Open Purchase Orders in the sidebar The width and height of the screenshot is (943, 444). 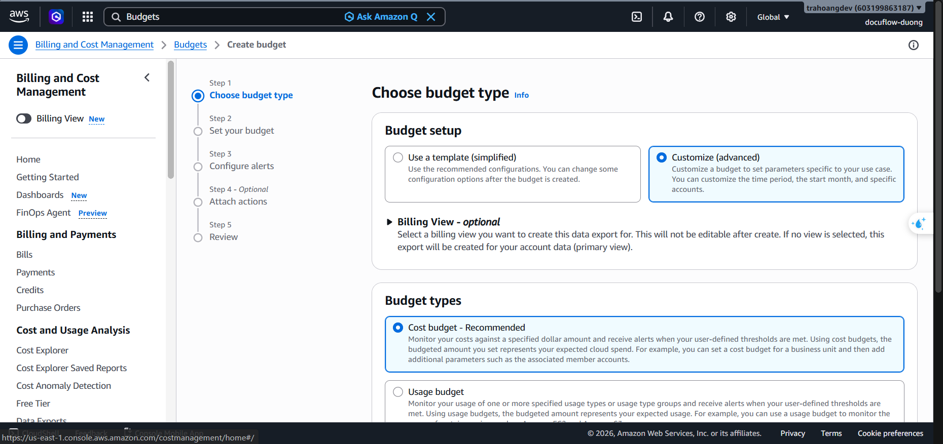point(48,308)
